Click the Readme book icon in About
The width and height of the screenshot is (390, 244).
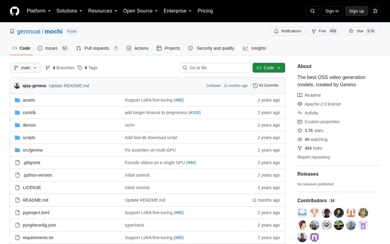300,95
